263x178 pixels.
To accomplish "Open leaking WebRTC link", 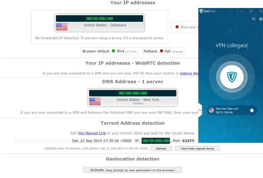I will (x=189, y=73).
